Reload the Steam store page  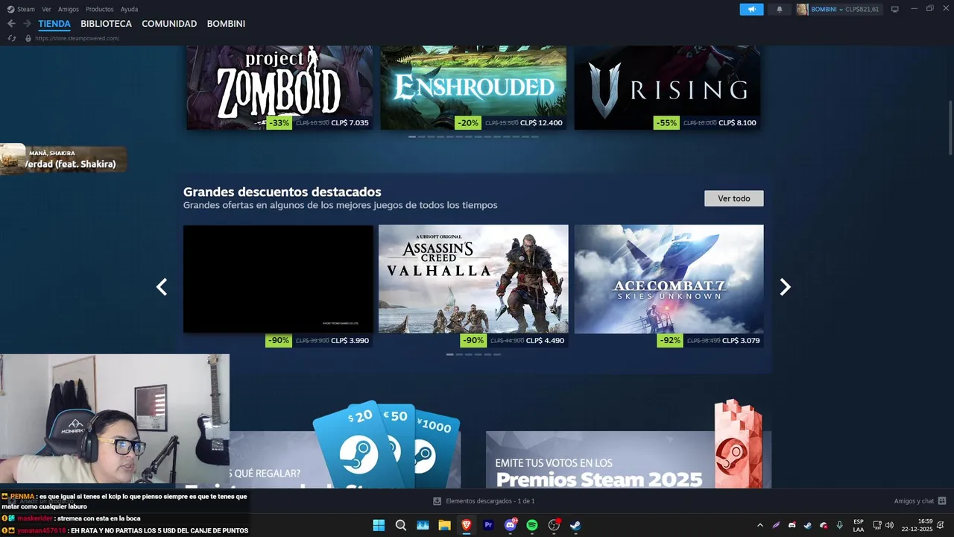coord(12,38)
